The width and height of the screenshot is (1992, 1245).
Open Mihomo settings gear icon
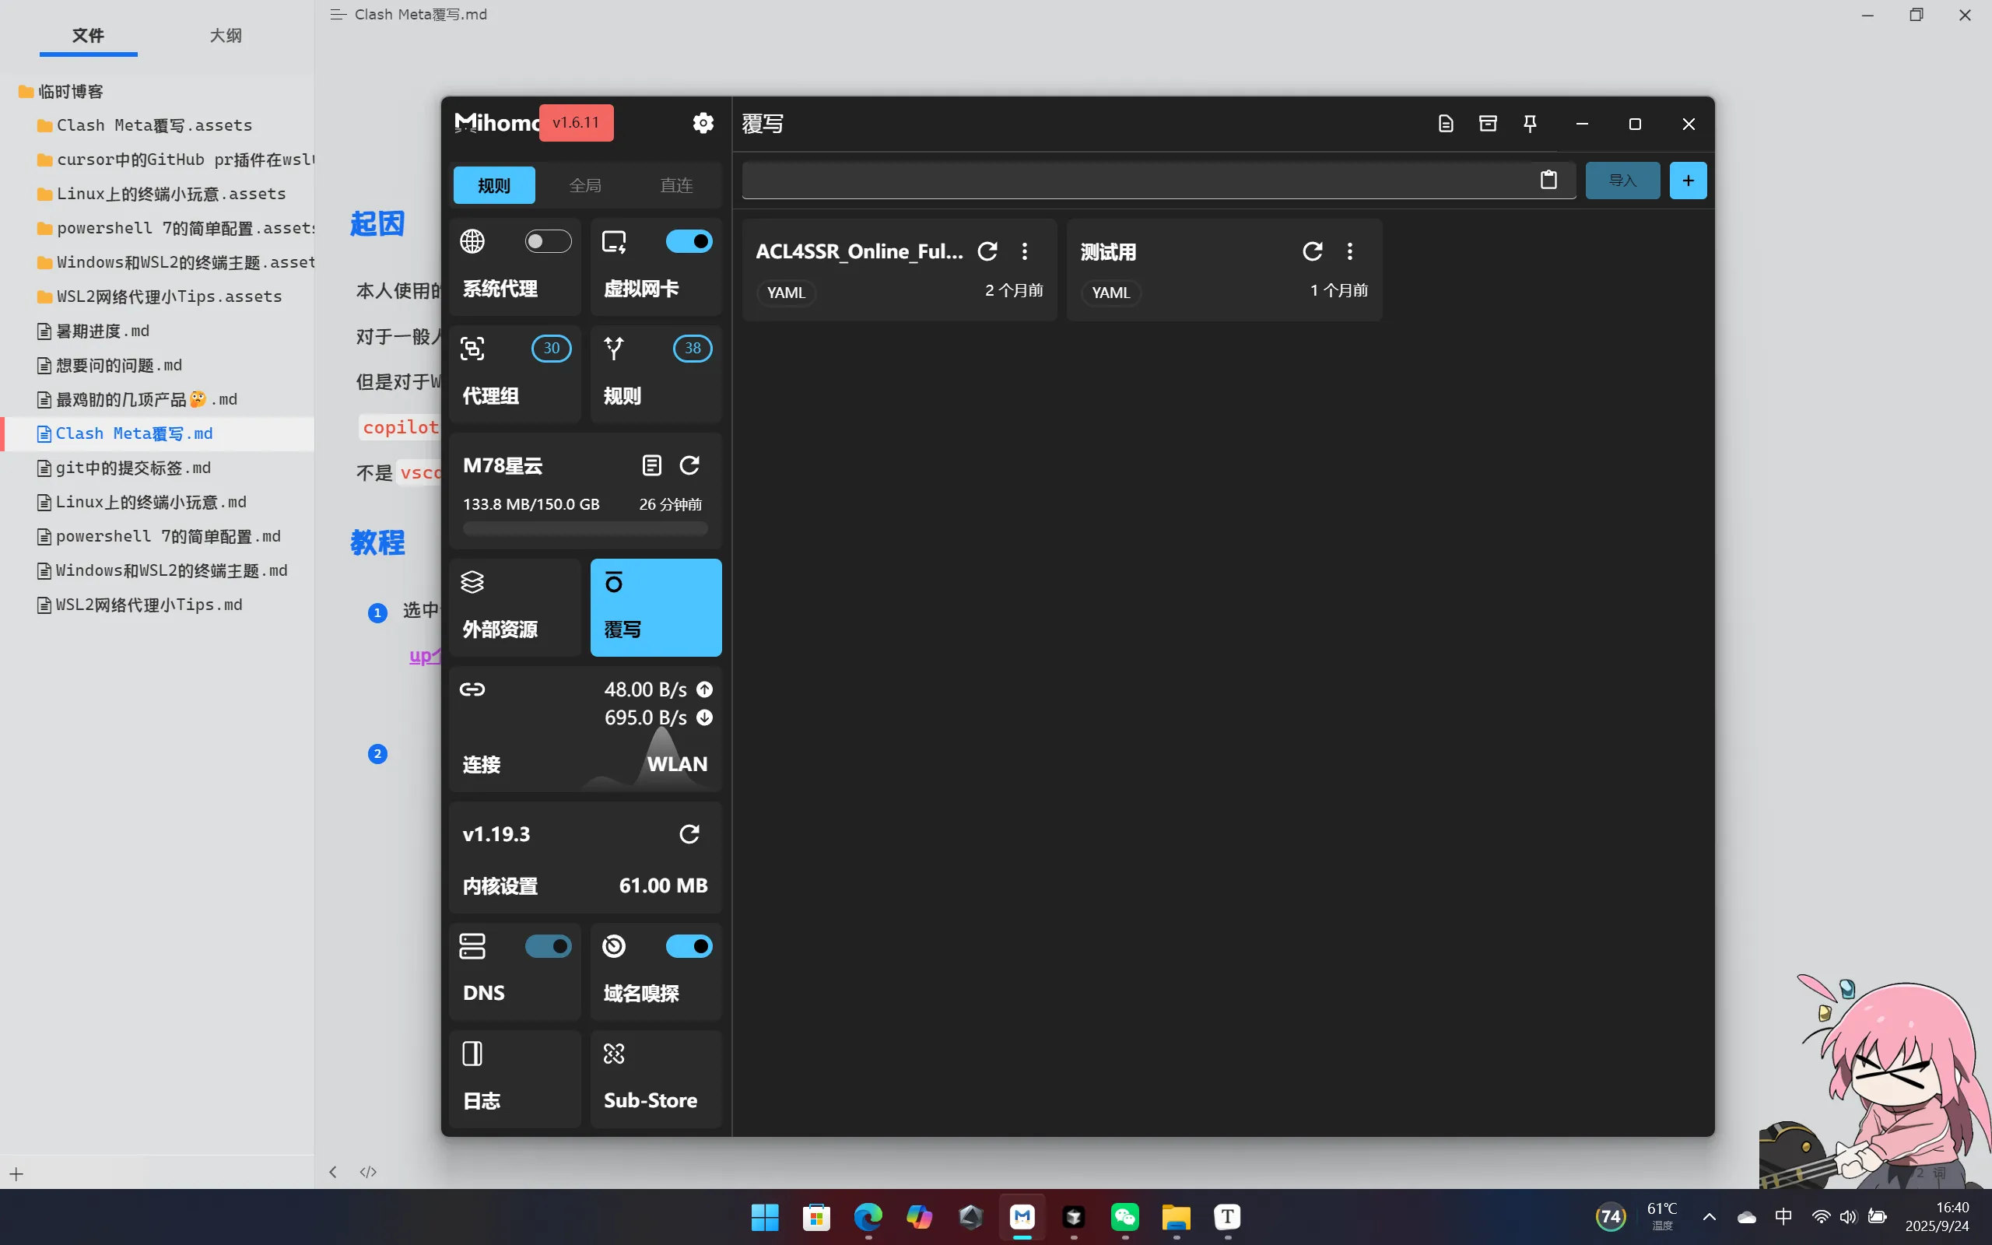point(702,123)
